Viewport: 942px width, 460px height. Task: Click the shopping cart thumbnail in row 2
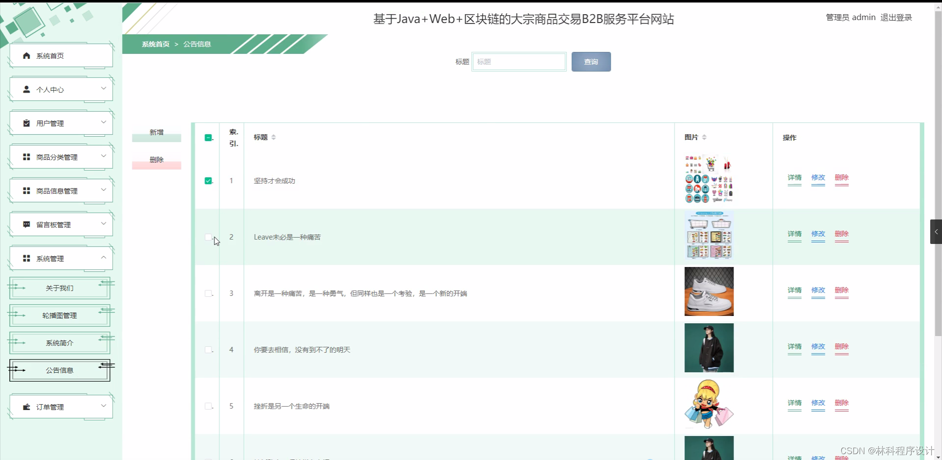point(709,235)
